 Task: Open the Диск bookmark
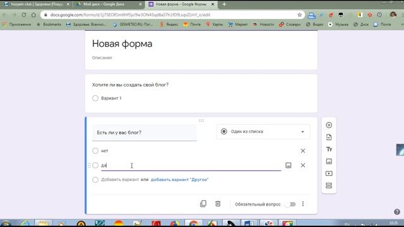tap(361, 24)
